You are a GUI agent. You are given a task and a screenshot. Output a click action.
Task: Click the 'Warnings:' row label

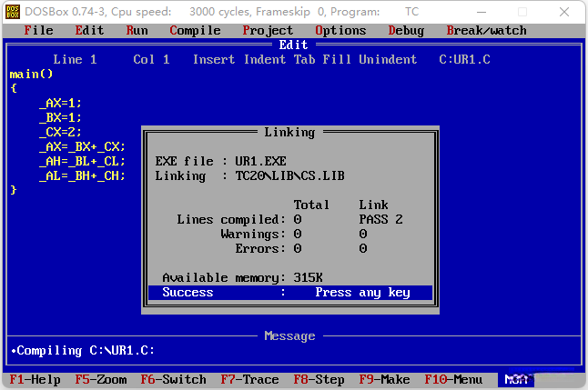point(254,235)
